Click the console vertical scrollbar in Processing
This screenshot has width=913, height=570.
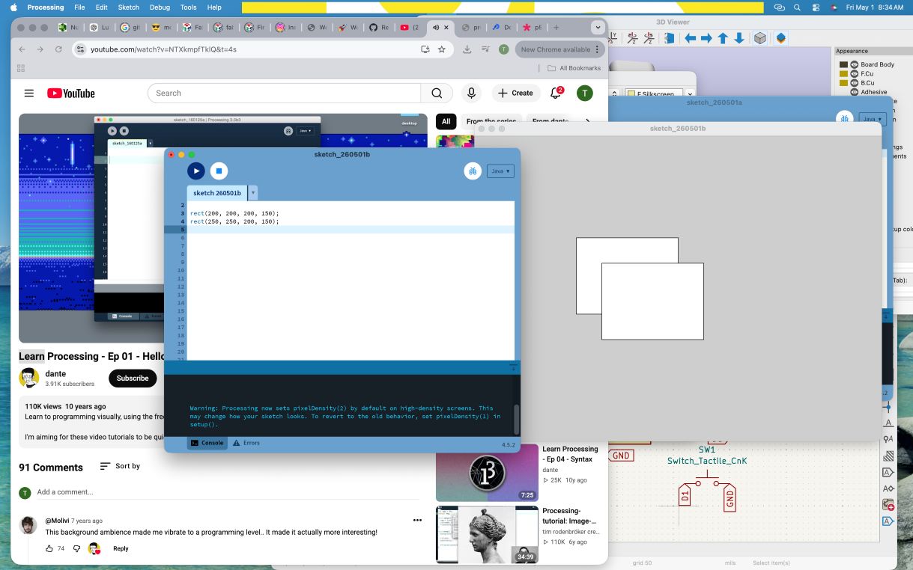click(x=516, y=419)
